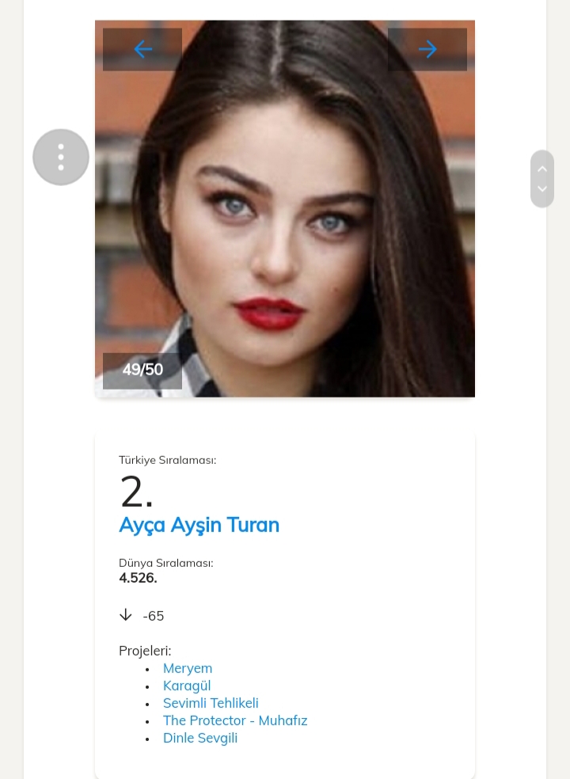The width and height of the screenshot is (570, 779).
Task: Visit the Karagül project page
Action: pyautogui.click(x=187, y=686)
